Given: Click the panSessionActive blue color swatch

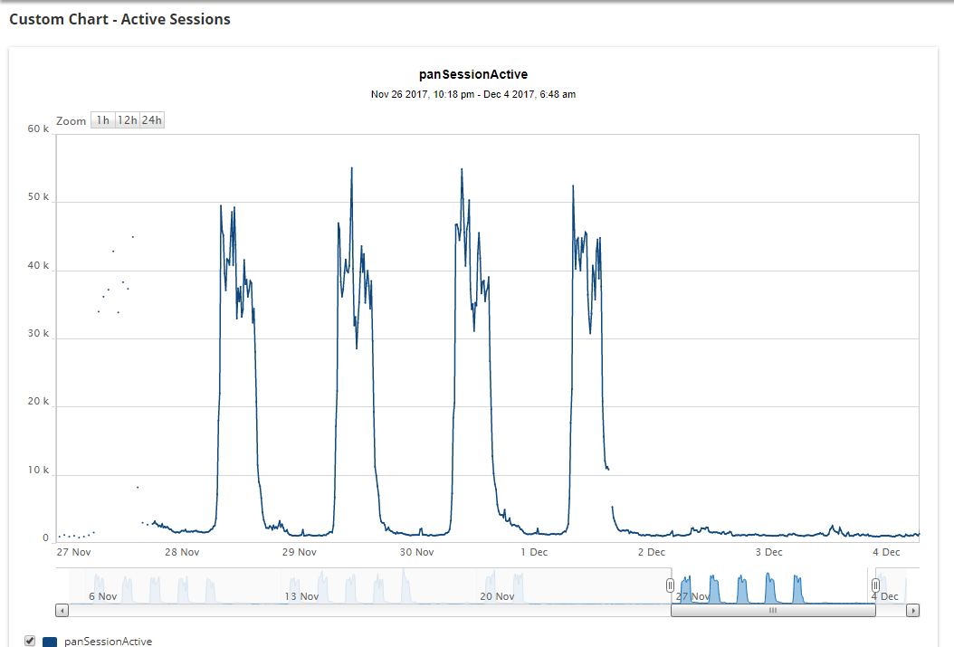Looking at the screenshot, I should click(50, 642).
